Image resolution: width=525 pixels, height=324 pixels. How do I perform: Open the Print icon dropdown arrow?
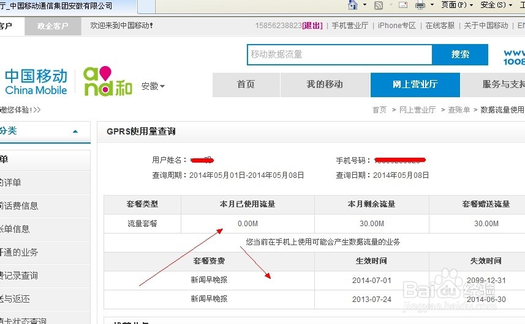(x=432, y=5)
